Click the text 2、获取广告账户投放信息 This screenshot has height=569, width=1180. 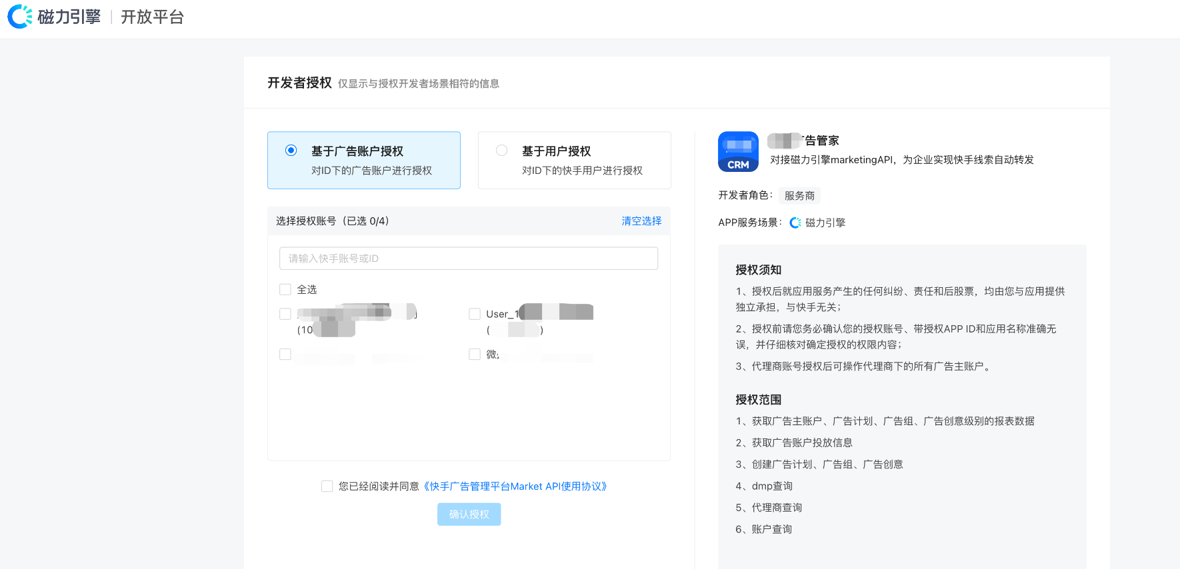tap(794, 443)
